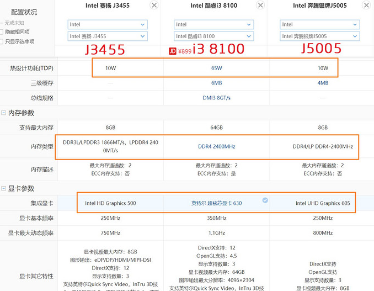Open brand dropdown above J3455 model
The image size is (374, 291).
[108, 24]
